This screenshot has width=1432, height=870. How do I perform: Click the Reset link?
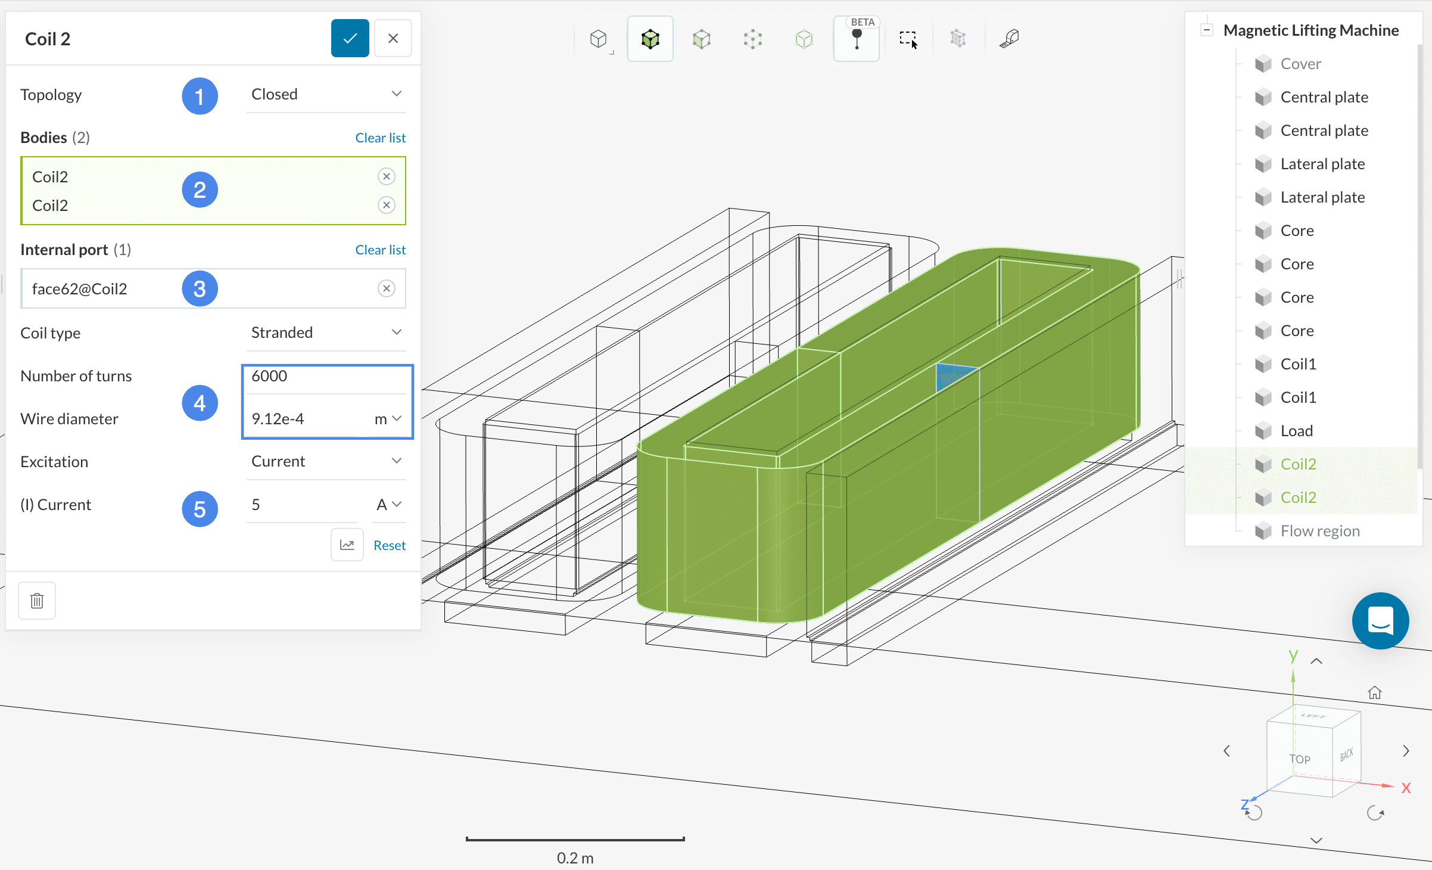click(390, 545)
